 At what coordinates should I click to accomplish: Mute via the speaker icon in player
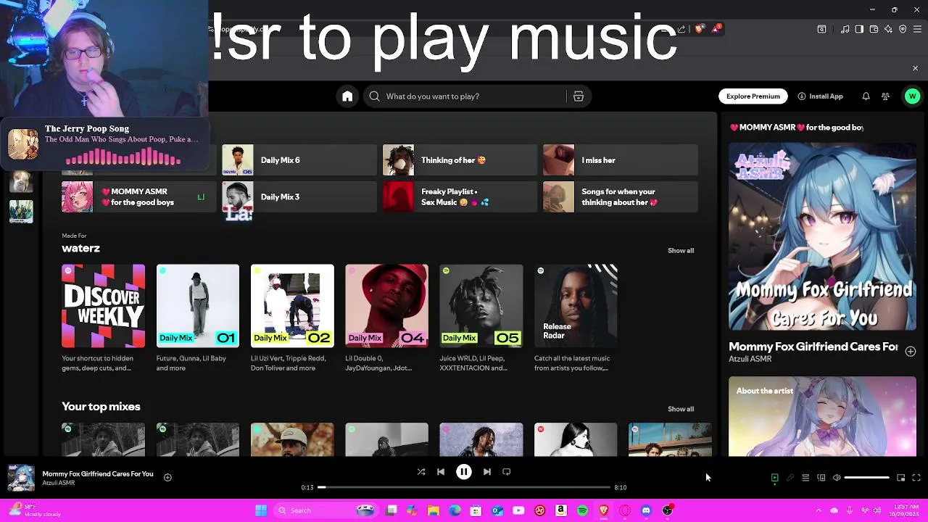(x=837, y=478)
